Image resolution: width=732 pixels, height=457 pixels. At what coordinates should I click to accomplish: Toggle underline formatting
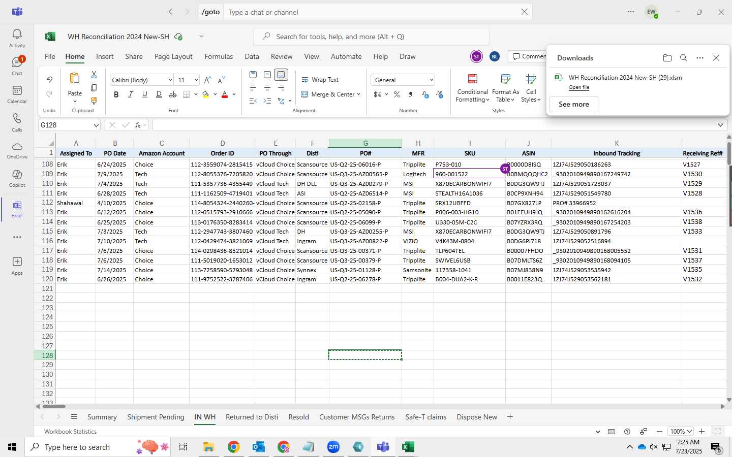click(145, 94)
